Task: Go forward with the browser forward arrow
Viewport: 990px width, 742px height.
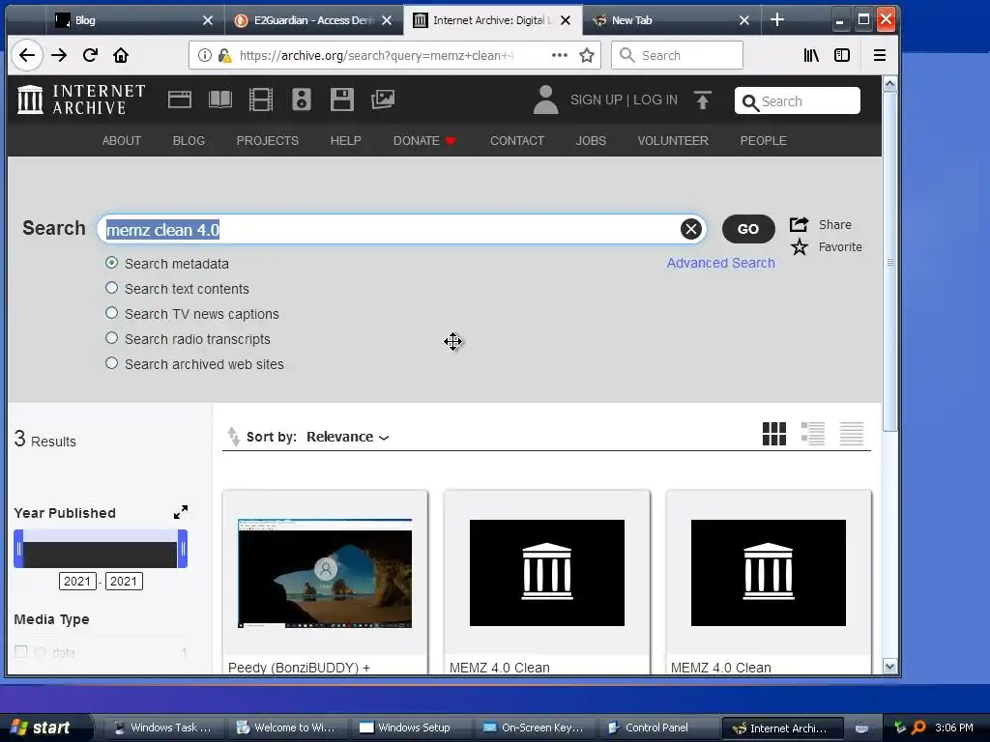Action: coord(59,55)
